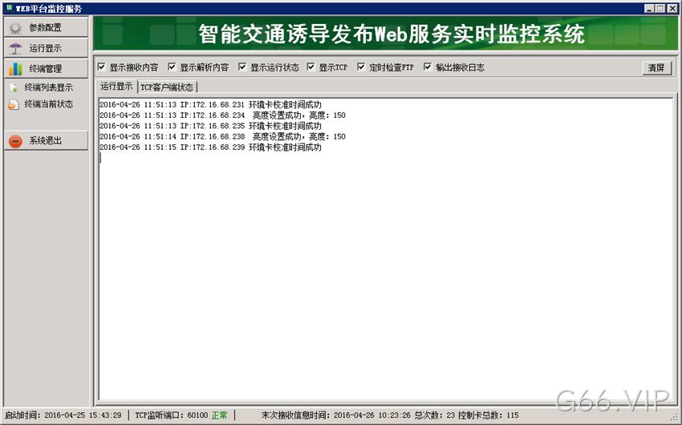Toggle the 显示运行状态 checkbox

[x=242, y=67]
